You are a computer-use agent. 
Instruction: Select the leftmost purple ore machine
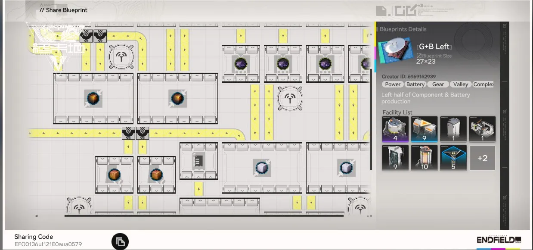241,64
